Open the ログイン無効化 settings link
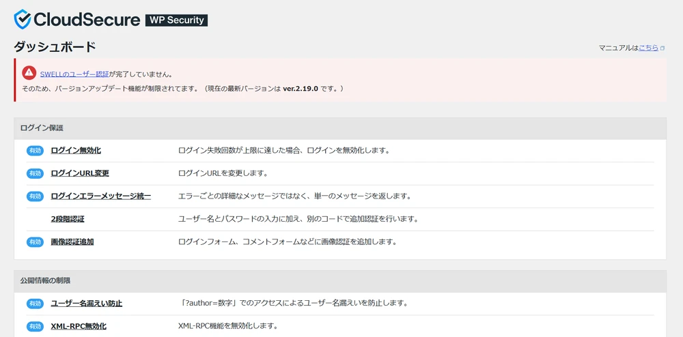The height and width of the screenshot is (337, 683). tap(76, 151)
